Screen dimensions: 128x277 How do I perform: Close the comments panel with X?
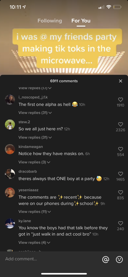(121, 81)
